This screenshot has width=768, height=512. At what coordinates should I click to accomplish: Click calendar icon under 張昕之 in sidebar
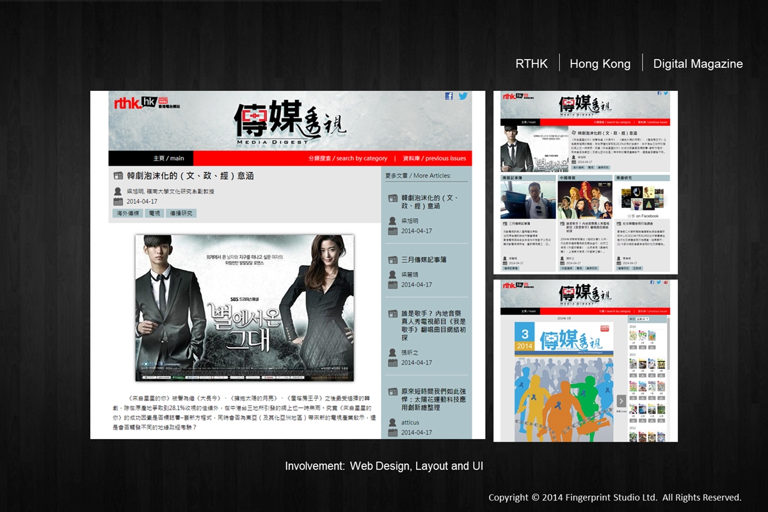coord(393,363)
